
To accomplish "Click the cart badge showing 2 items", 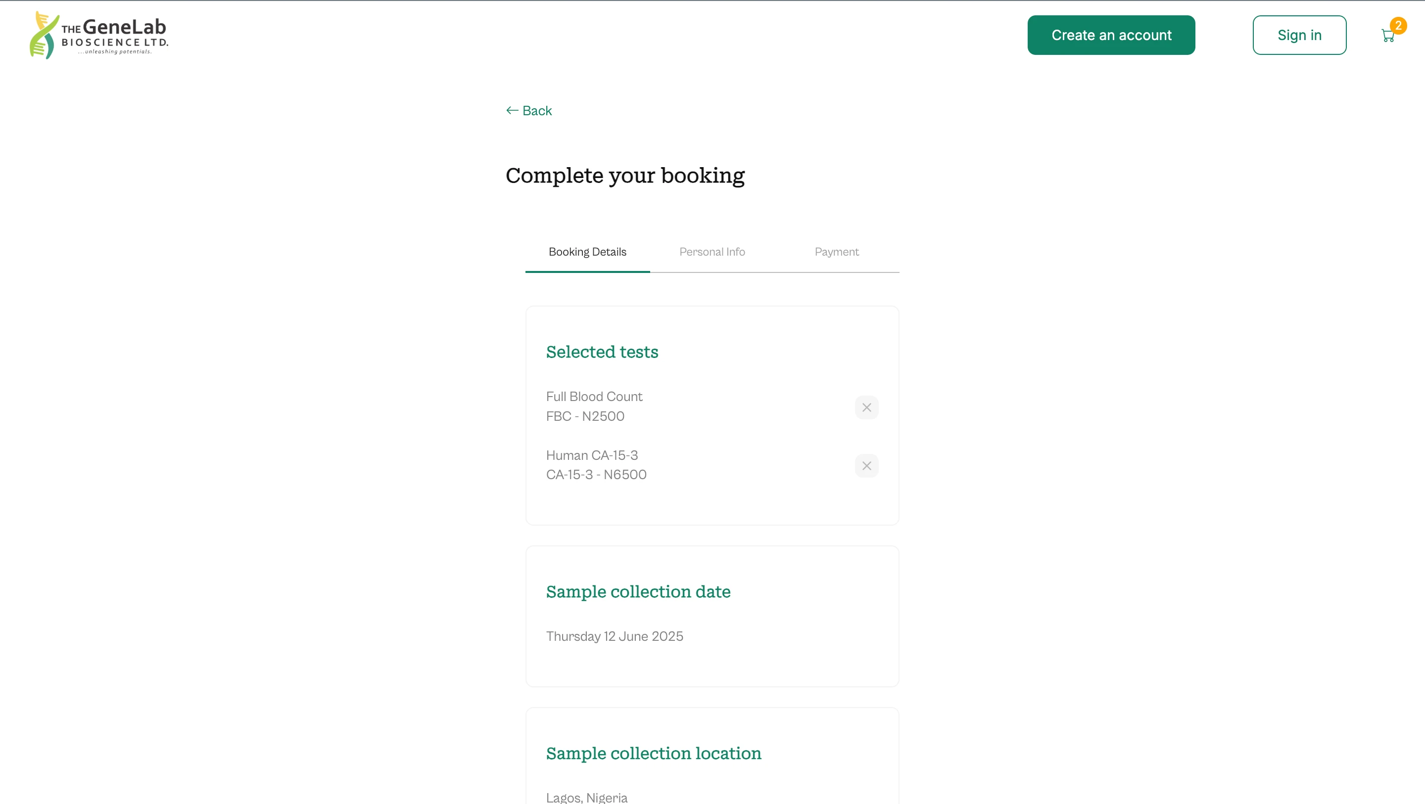I will (1398, 25).
